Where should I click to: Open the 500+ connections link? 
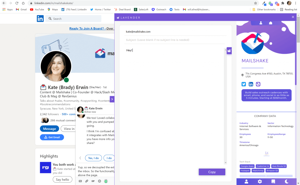pyautogui.click(x=69, y=114)
